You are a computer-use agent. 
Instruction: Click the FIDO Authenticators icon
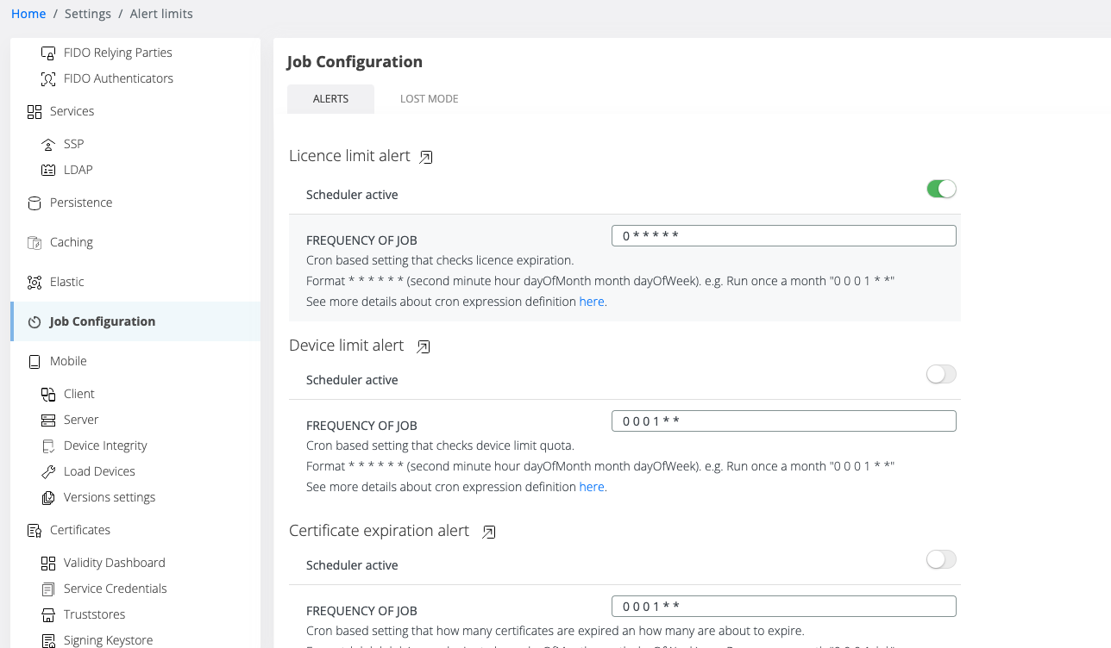[x=48, y=78]
